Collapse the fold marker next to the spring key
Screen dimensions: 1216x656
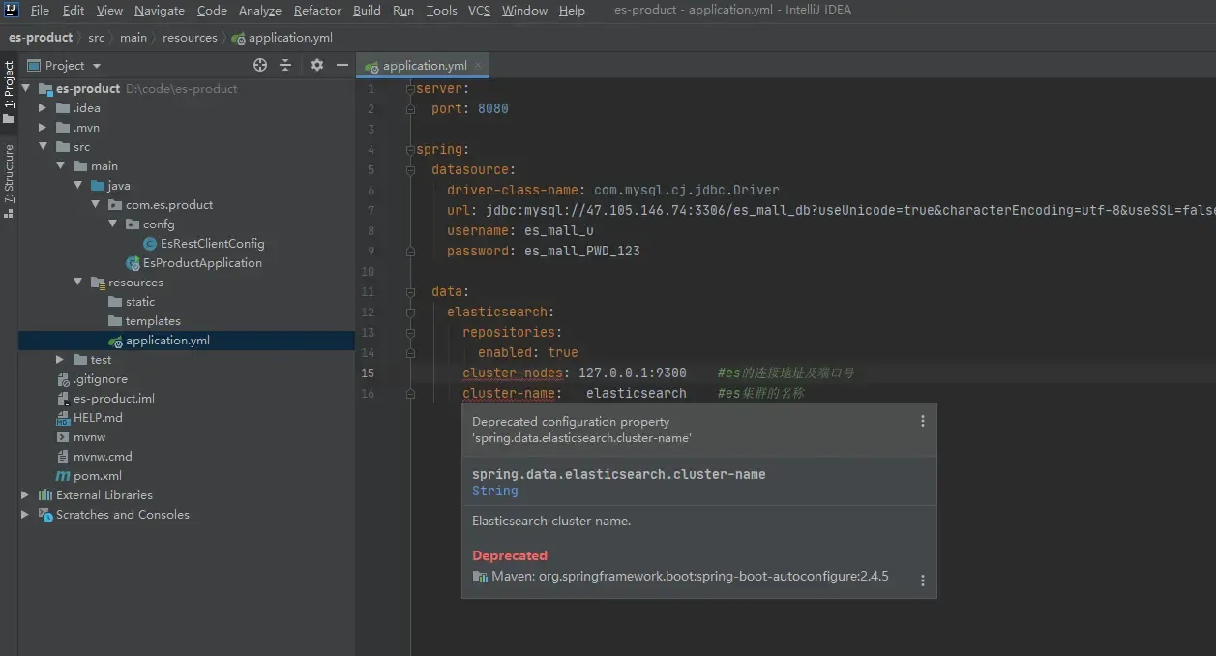(410, 150)
